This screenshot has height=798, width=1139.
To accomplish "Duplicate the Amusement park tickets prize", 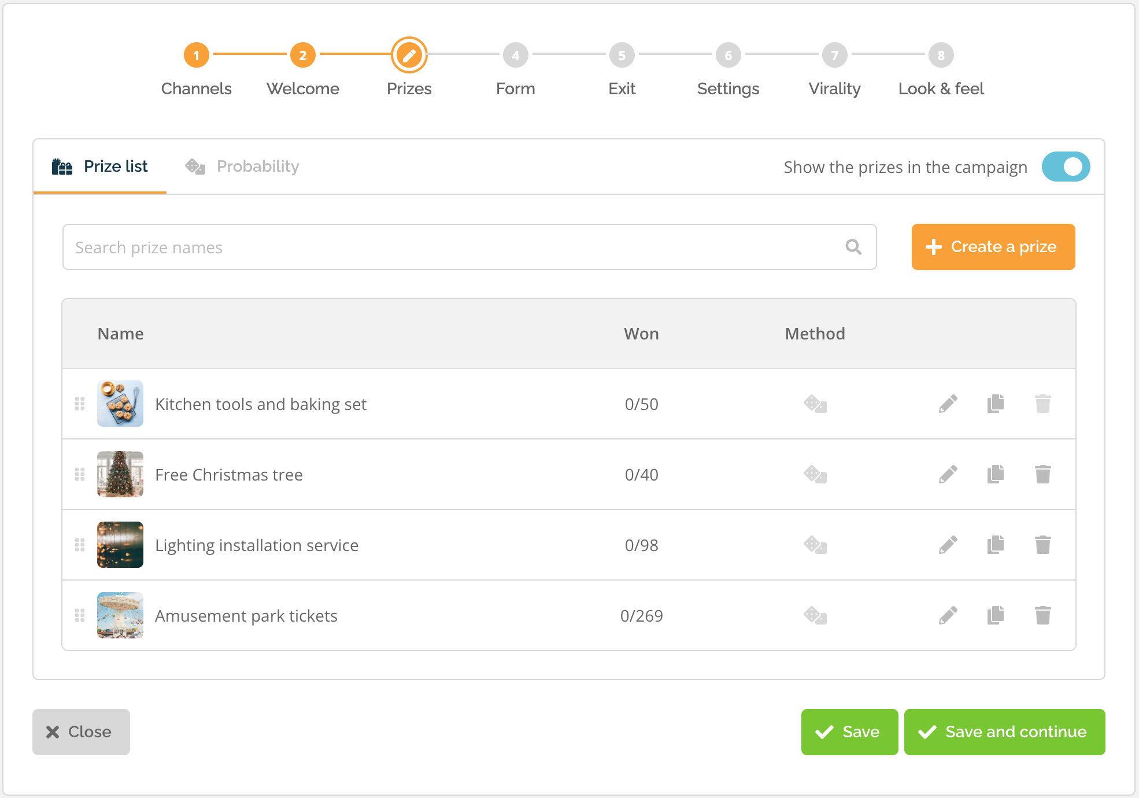I will point(996,615).
